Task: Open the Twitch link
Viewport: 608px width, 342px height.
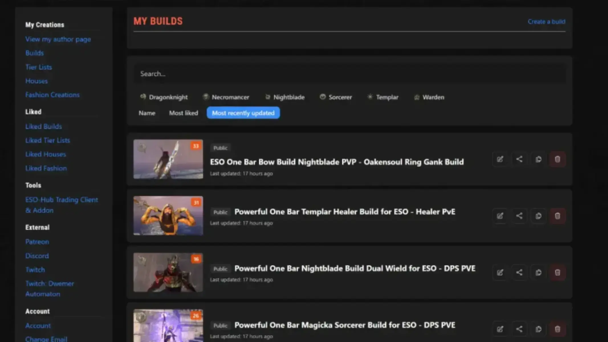Action: (35, 270)
